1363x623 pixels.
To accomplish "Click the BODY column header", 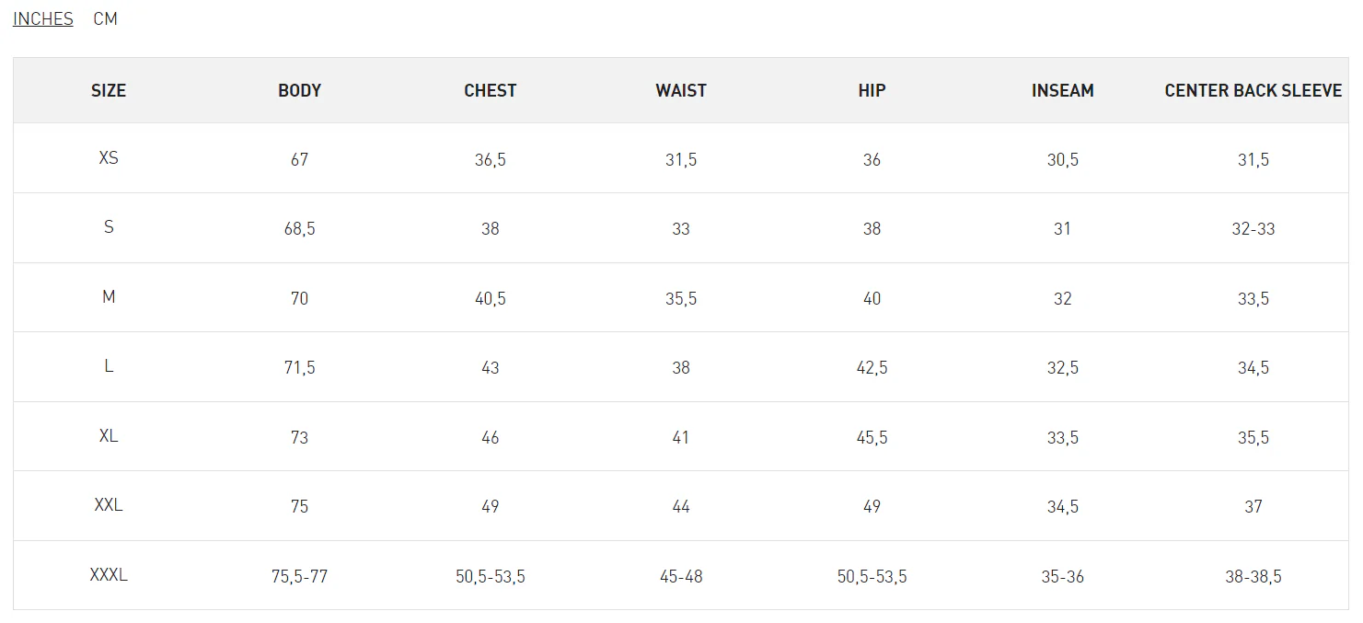I will [x=299, y=91].
